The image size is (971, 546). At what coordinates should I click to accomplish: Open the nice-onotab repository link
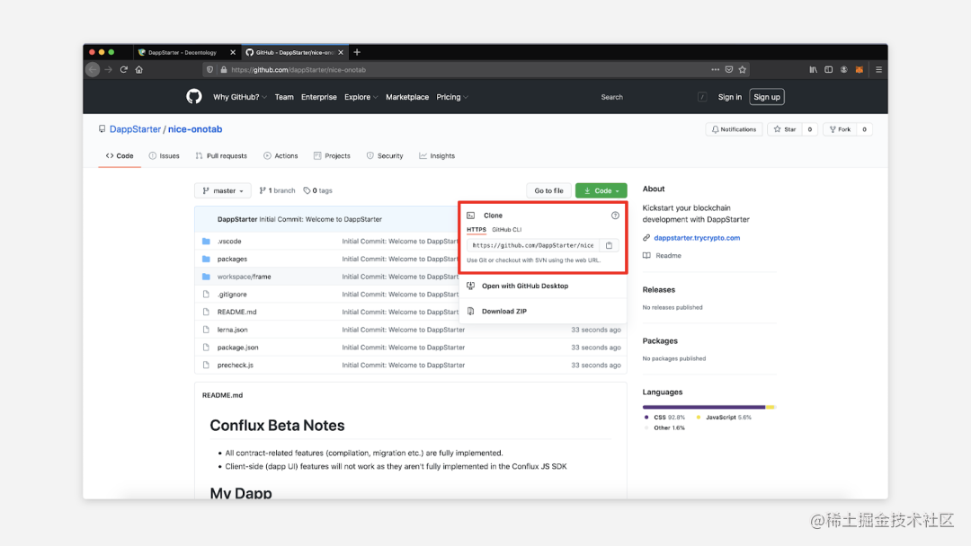click(195, 129)
